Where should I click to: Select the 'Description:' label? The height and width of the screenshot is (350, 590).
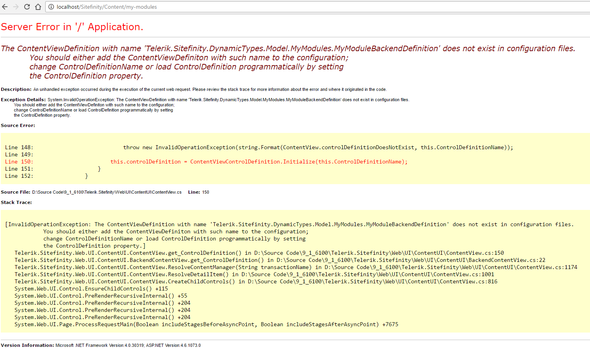(16, 89)
